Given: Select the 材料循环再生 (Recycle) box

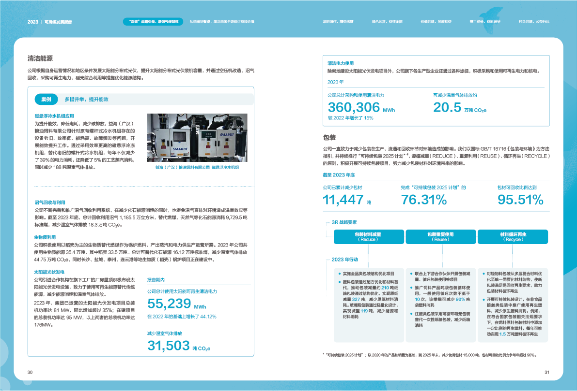Looking at the screenshot, I should 513,236.
